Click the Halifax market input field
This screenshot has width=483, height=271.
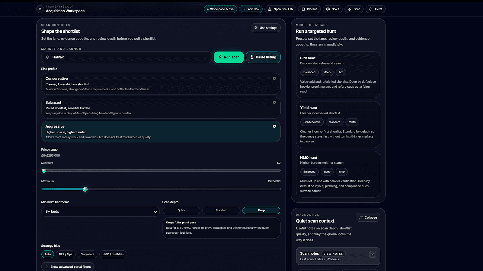point(127,57)
